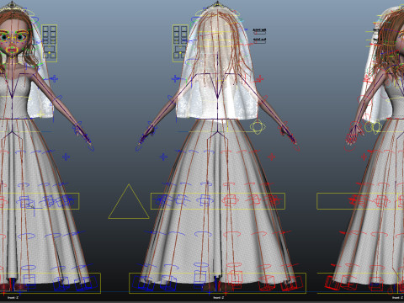Click the red cross control by the back-view bride's shoulder
Screen dimensions: 404x303
259,79
